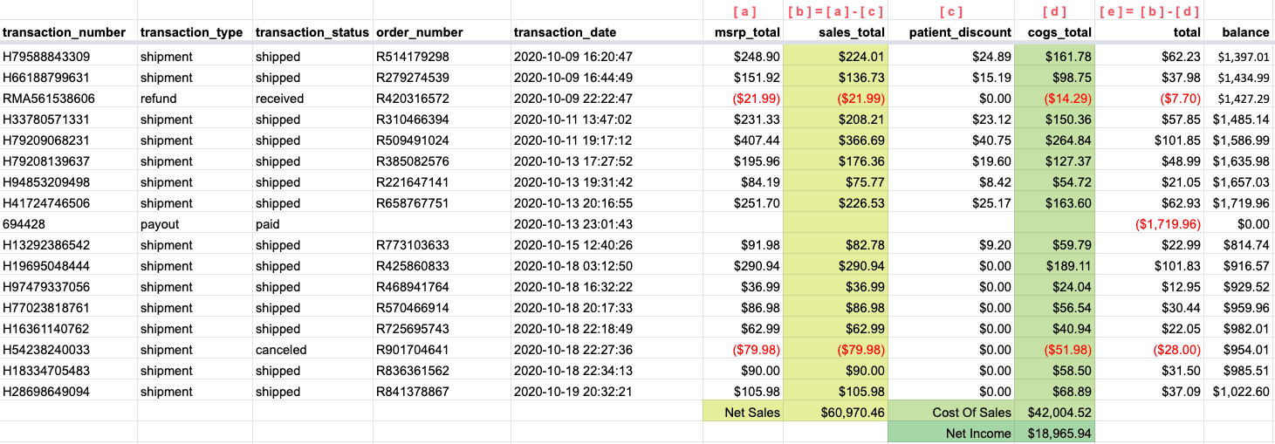Screen dimensions: 1275x444
Task: Click the Net Income label cell
Action: click(x=951, y=434)
